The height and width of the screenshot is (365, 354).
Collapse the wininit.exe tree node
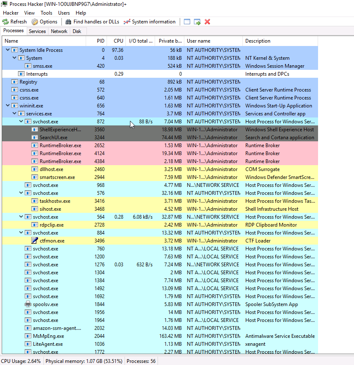point(8,105)
